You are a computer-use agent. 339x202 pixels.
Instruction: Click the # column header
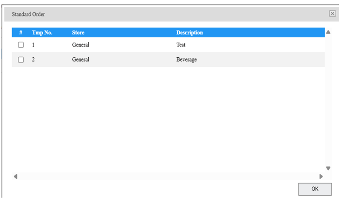[21, 32]
